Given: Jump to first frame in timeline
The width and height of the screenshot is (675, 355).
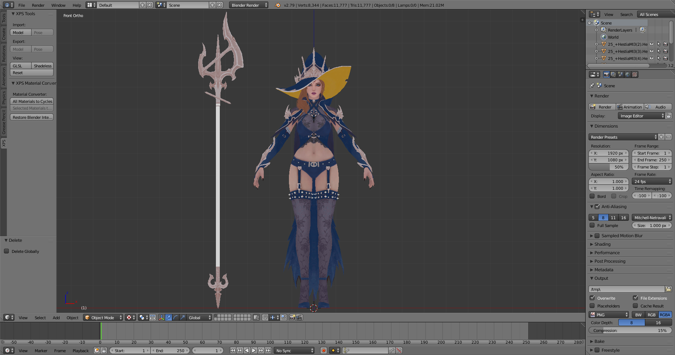Looking at the screenshot, I should [233, 350].
